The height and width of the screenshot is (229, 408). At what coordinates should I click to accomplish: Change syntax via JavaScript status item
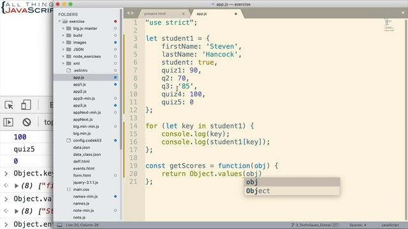click(x=390, y=225)
